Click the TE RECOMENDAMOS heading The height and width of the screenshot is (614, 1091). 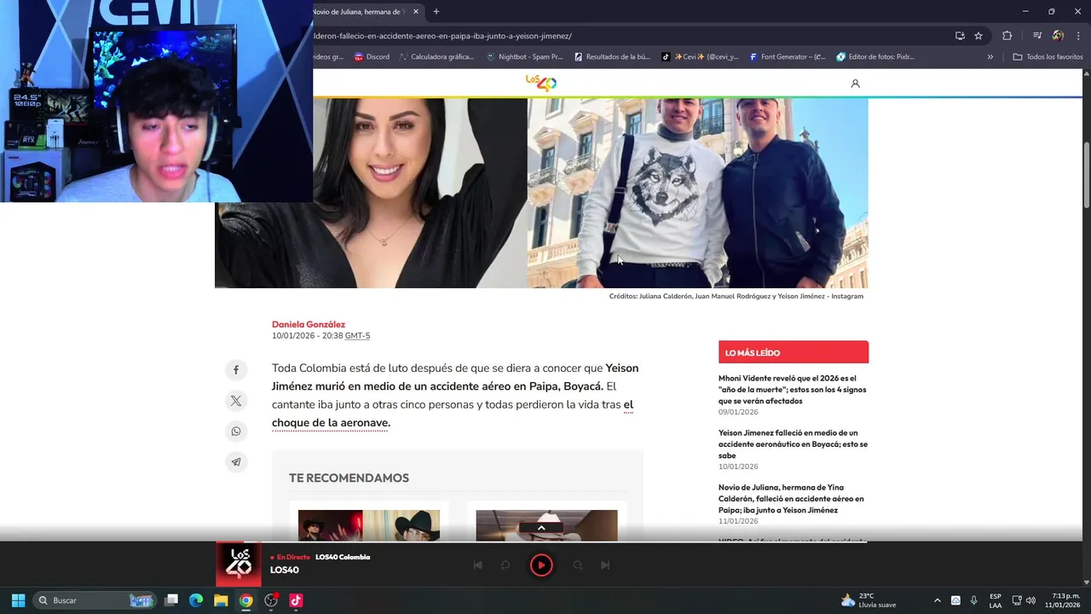[349, 478]
